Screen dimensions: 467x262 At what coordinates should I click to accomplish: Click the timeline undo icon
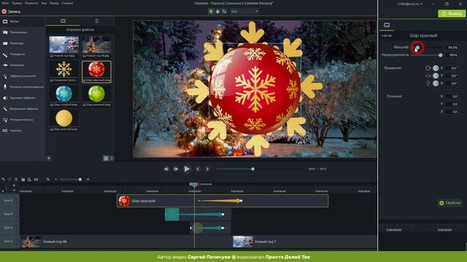(x=3, y=180)
